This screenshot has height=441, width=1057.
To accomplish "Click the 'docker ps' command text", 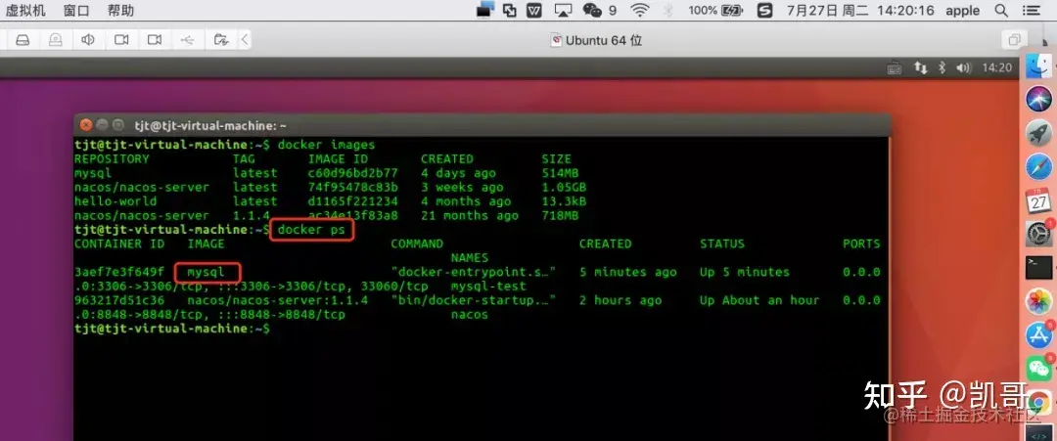I will (x=311, y=230).
